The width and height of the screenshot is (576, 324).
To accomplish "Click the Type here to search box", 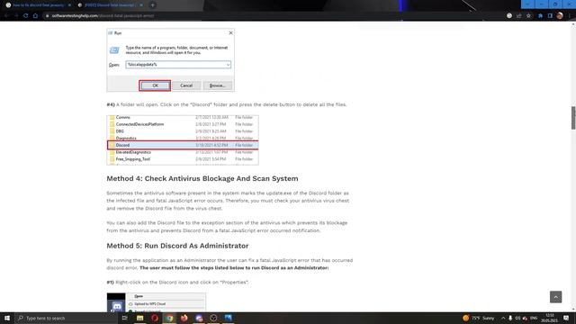I will pyautogui.click(x=66, y=318).
